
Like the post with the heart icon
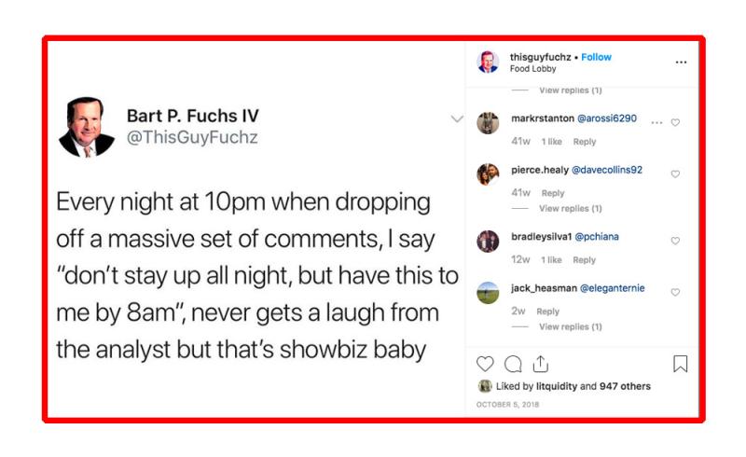[x=485, y=364]
